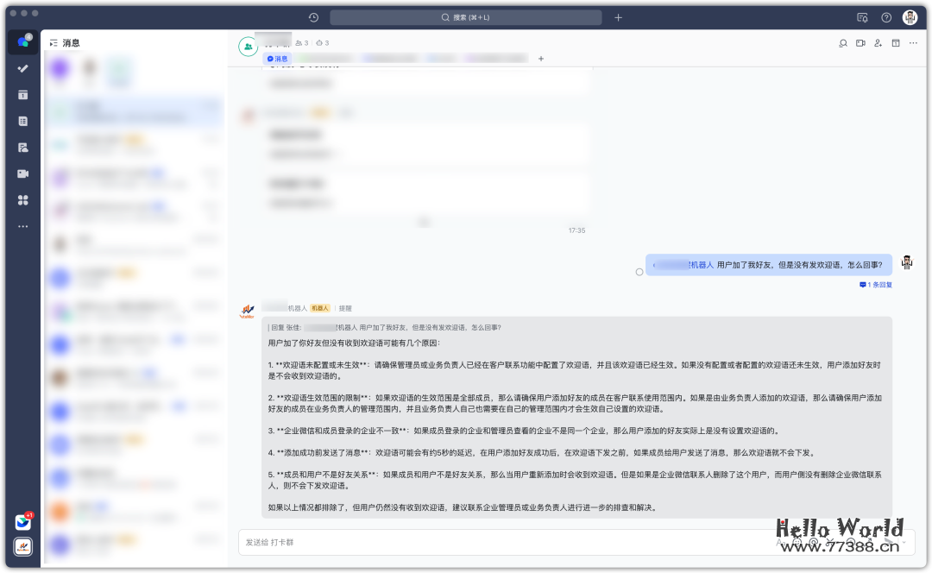Add a member to this group chat
The height and width of the screenshot is (573, 932).
(x=878, y=43)
